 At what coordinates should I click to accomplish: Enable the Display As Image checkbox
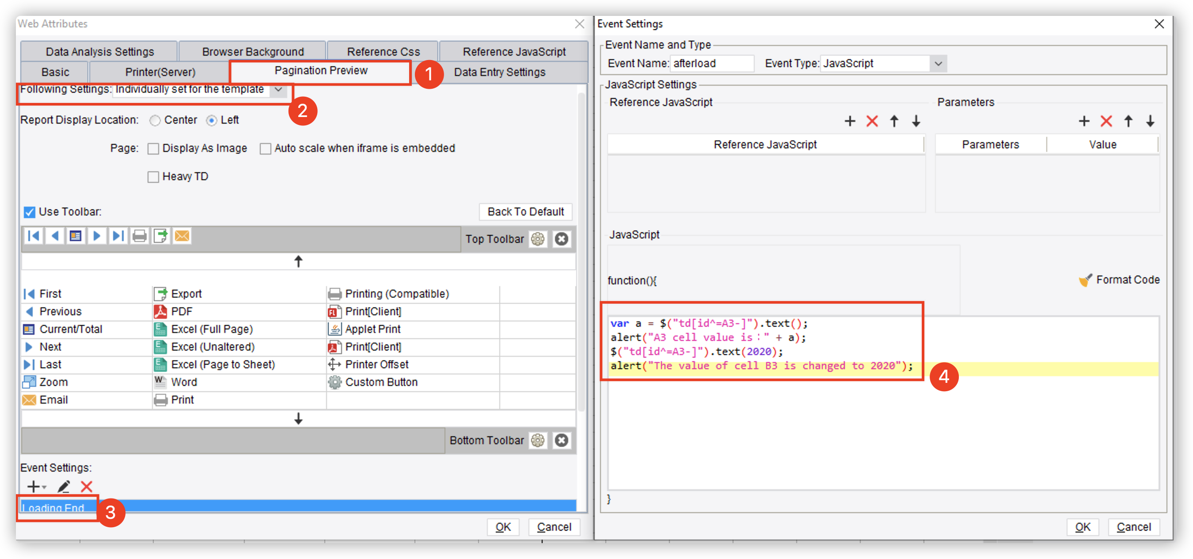[x=153, y=148]
